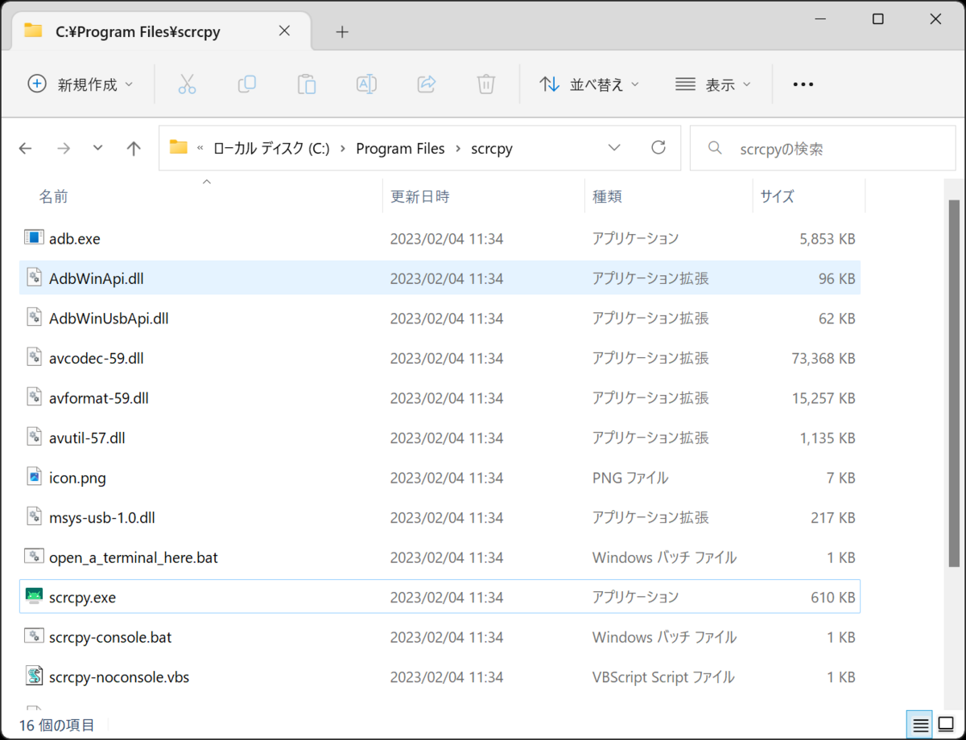Image resolution: width=966 pixels, height=740 pixels.
Task: Click the scrcpy-noconsole.vbs script icon
Action: pos(34,676)
